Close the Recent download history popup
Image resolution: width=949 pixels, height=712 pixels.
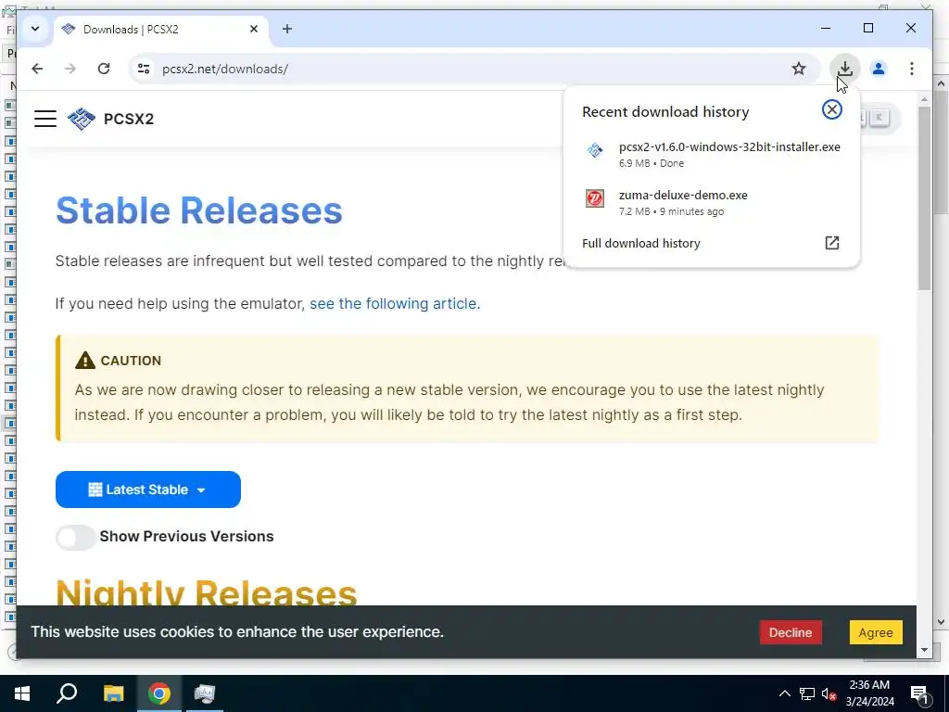coord(831,109)
